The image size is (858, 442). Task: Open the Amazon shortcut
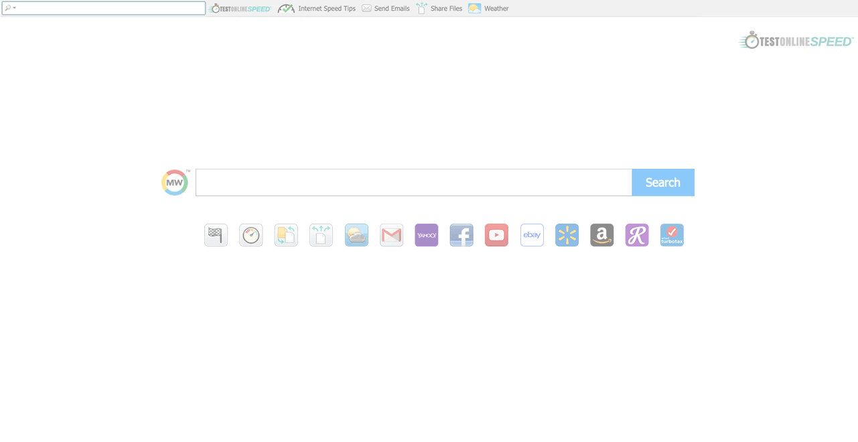coord(601,235)
